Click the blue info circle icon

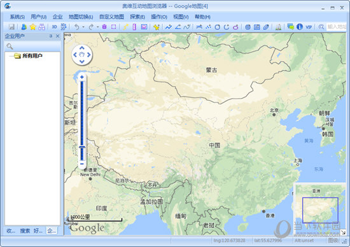300,27
